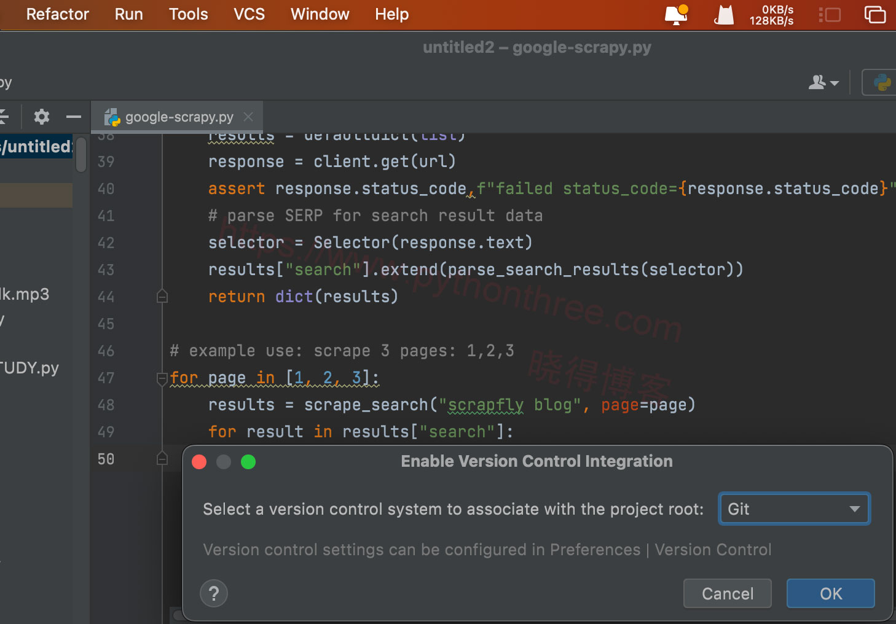Viewport: 896px width, 624px height.
Task: Click Cancel in Enable Version Control Integration
Action: pyautogui.click(x=727, y=593)
